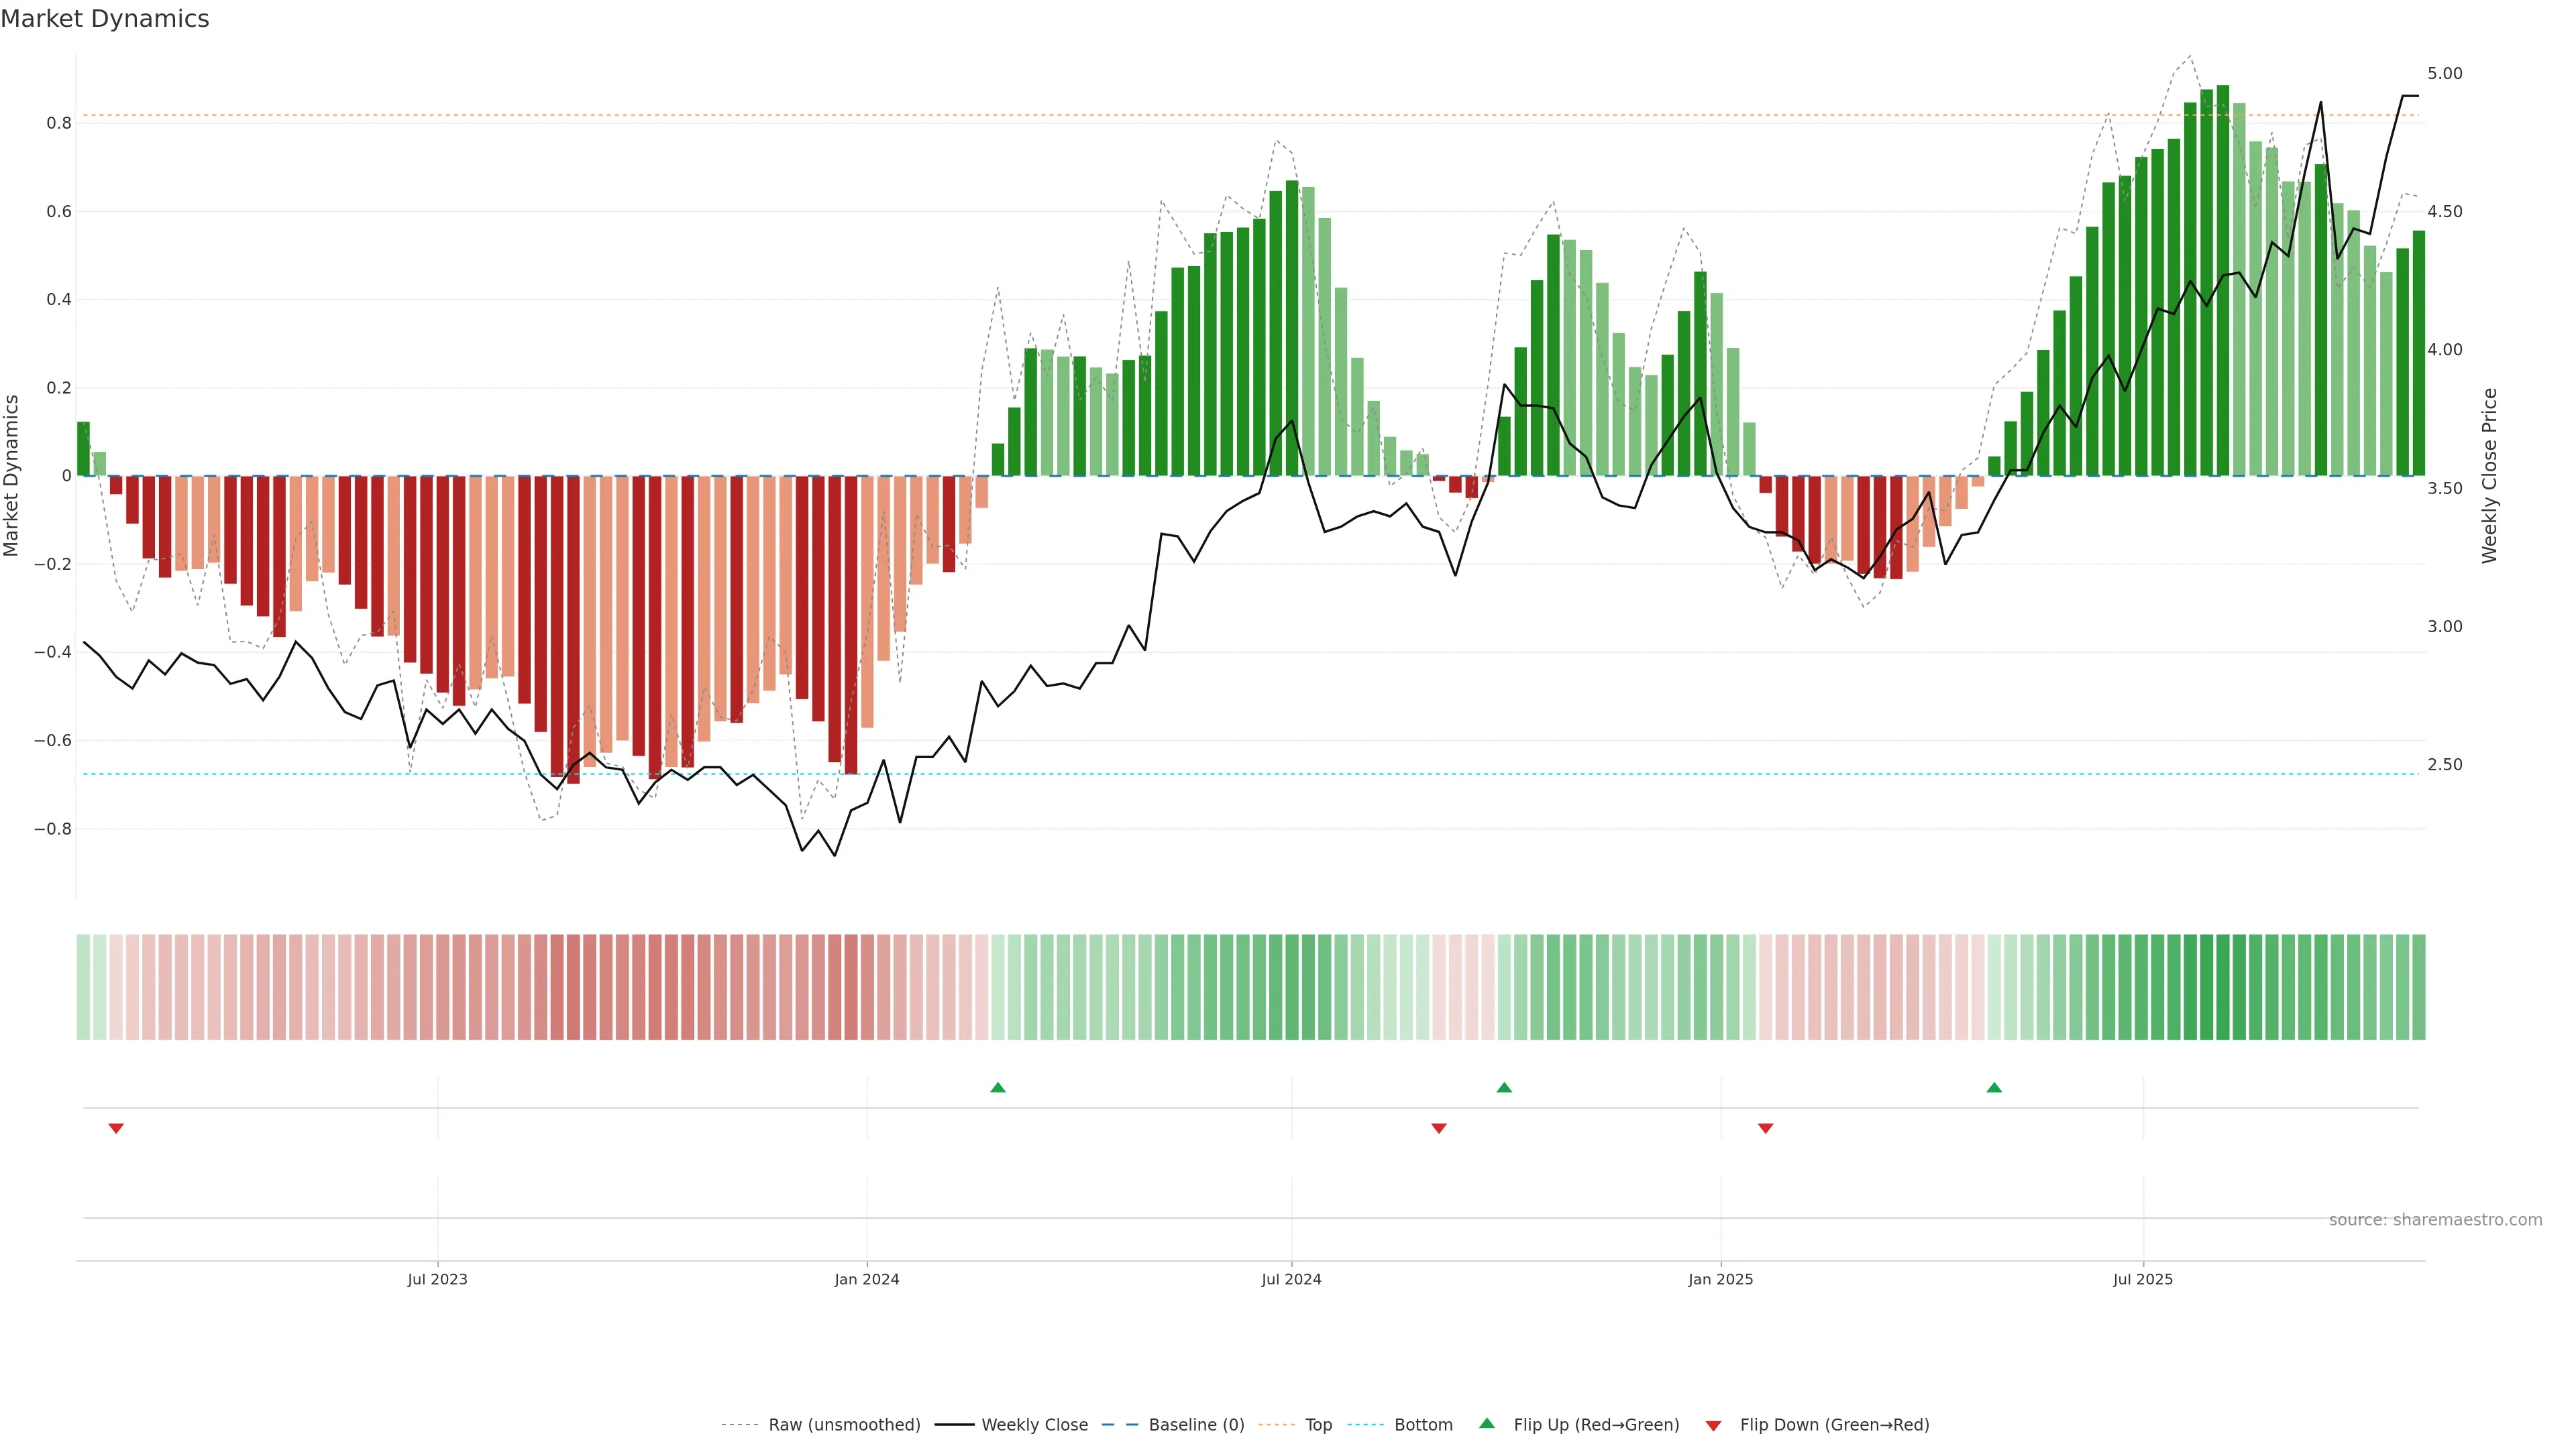Click the first red flip-down triangle marker
This screenshot has width=2576, height=1448.
click(116, 1128)
